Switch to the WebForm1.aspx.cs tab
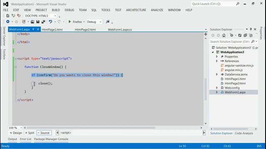Screen dimensions: 266x149 [120, 29]
